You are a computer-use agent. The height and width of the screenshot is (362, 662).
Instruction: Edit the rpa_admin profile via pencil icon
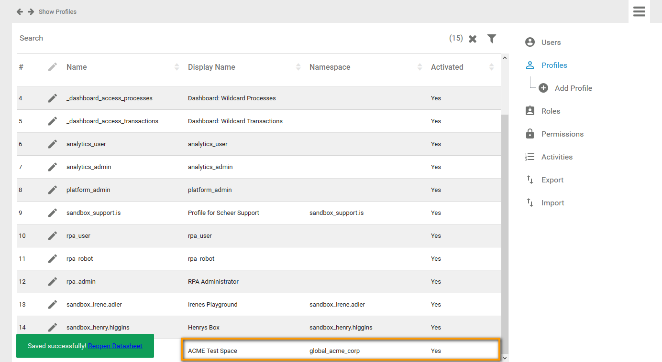(x=53, y=282)
